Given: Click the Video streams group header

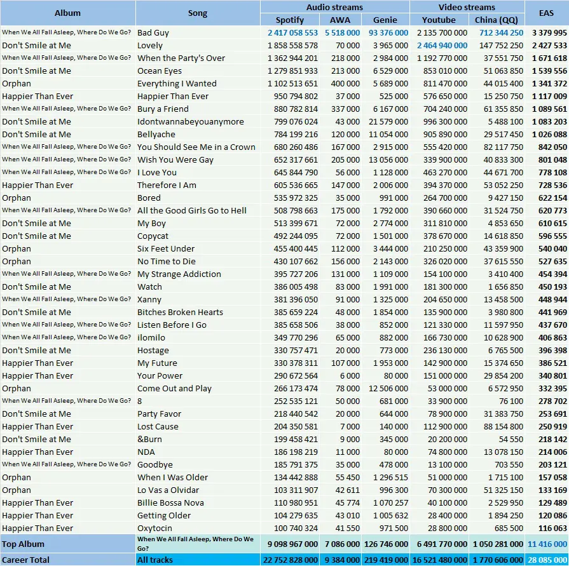Looking at the screenshot, I should coord(467,7).
